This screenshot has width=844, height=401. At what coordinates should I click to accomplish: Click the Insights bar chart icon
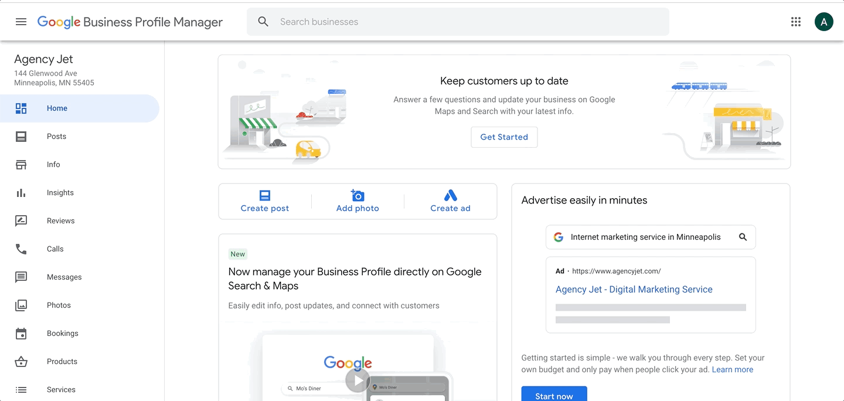(x=21, y=193)
